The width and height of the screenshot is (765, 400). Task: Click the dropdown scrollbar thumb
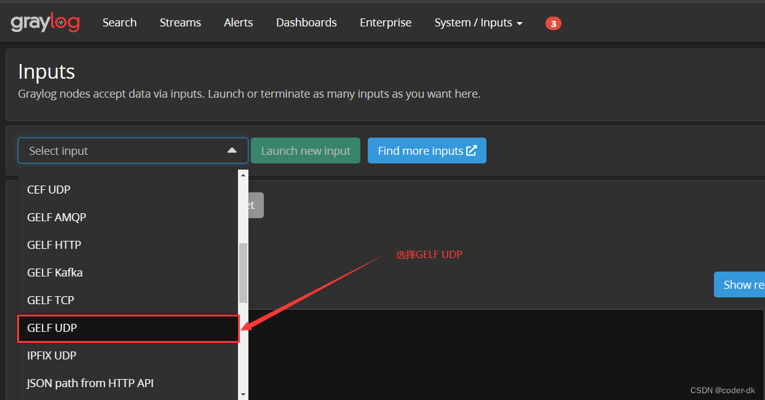(243, 273)
